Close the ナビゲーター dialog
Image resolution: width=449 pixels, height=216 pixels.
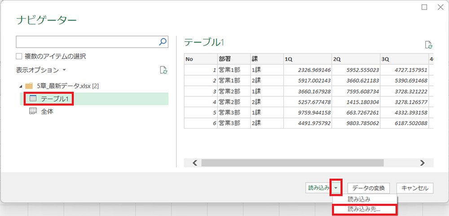[440, 8]
